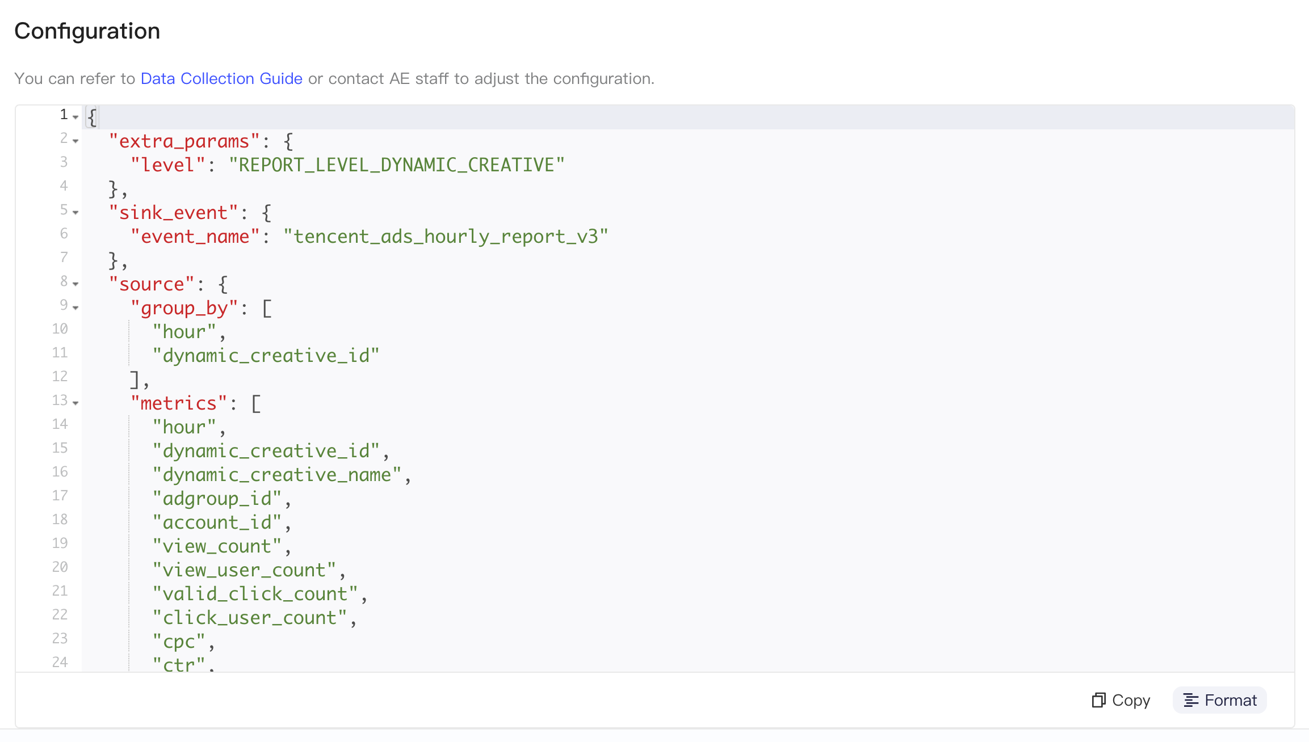Click "dynamic_creative_id" on line 15
This screenshot has width=1309, height=742.
266,450
